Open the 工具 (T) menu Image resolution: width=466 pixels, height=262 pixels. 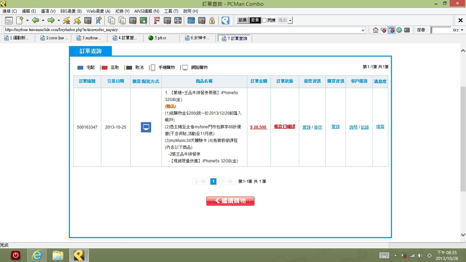click(x=171, y=11)
